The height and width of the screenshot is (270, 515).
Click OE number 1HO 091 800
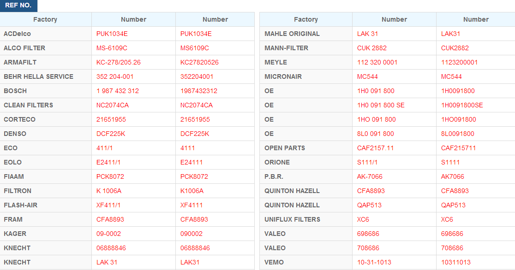377,119
